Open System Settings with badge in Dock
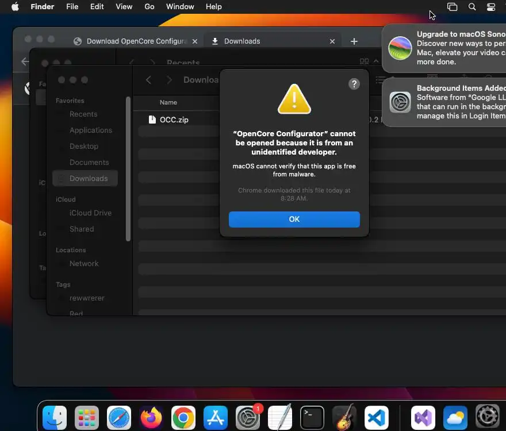The image size is (506, 431). [x=248, y=418]
